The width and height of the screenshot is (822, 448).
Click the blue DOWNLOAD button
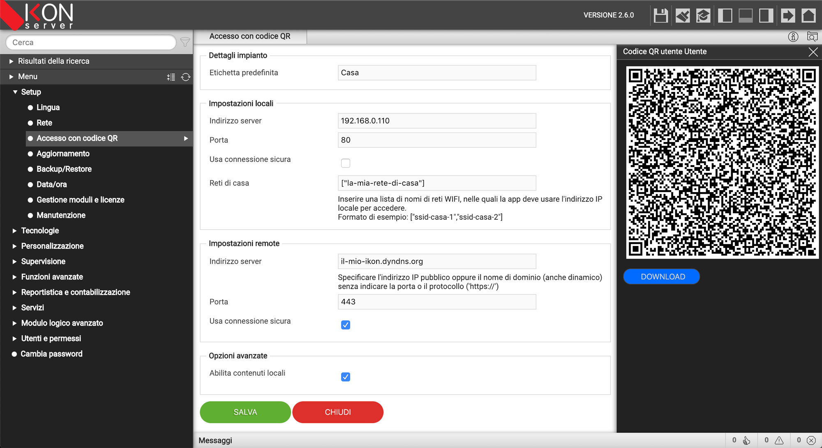pyautogui.click(x=662, y=276)
